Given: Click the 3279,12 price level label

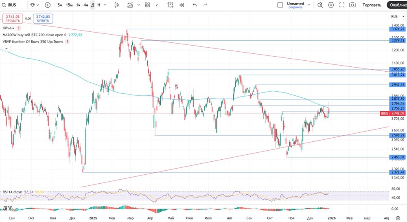Looking at the screenshot, I should 397,40.
